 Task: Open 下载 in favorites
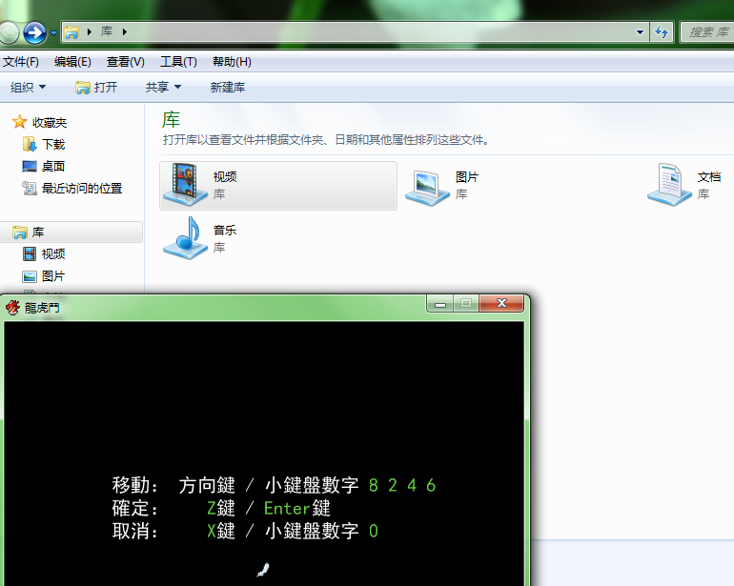pyautogui.click(x=53, y=144)
